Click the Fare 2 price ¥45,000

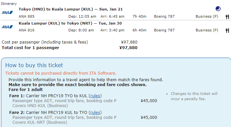[x=149, y=118]
